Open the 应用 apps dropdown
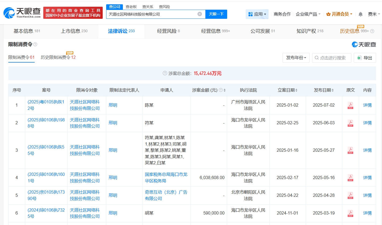Viewport: 382px width, 225px height. click(x=257, y=14)
